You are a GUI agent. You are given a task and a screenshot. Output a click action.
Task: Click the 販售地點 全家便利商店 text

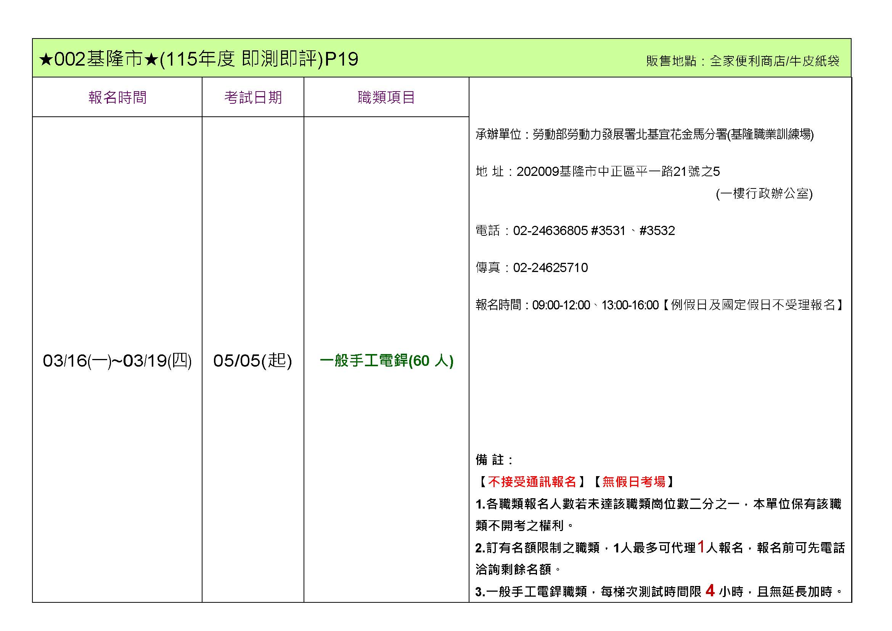(x=743, y=61)
